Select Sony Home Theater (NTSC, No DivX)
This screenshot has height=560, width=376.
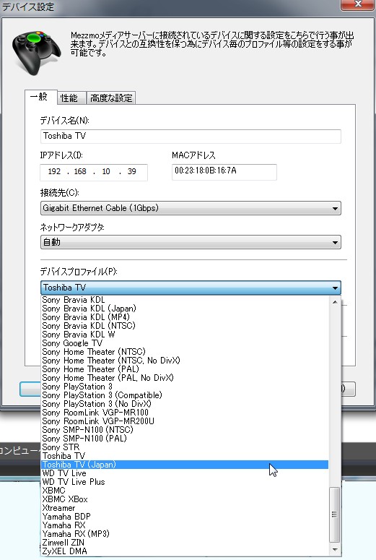tap(185, 361)
